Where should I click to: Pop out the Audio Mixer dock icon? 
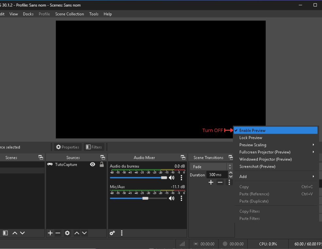click(183, 158)
